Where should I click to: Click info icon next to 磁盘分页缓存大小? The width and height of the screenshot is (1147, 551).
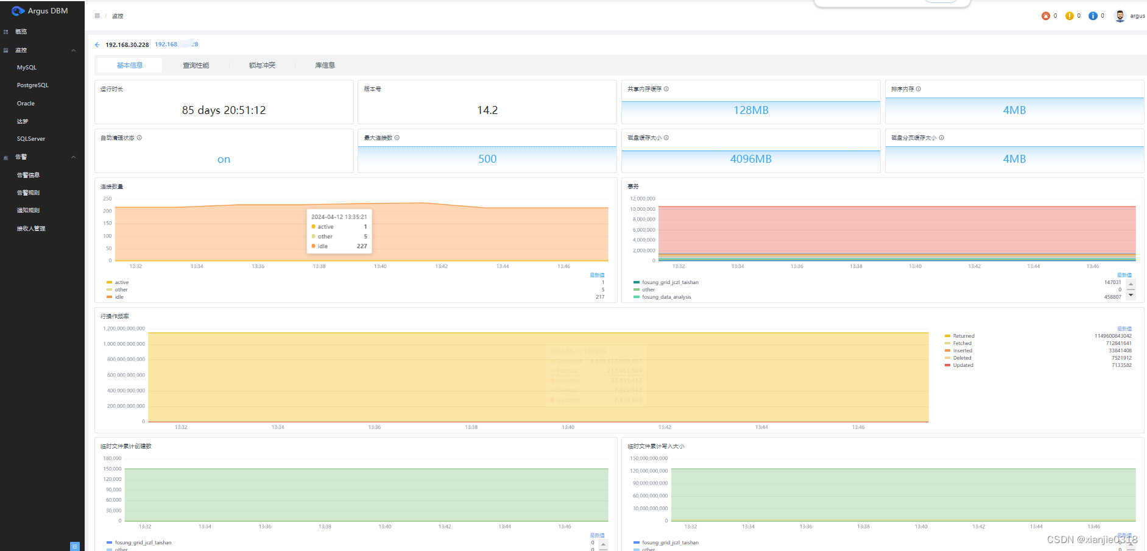(942, 138)
